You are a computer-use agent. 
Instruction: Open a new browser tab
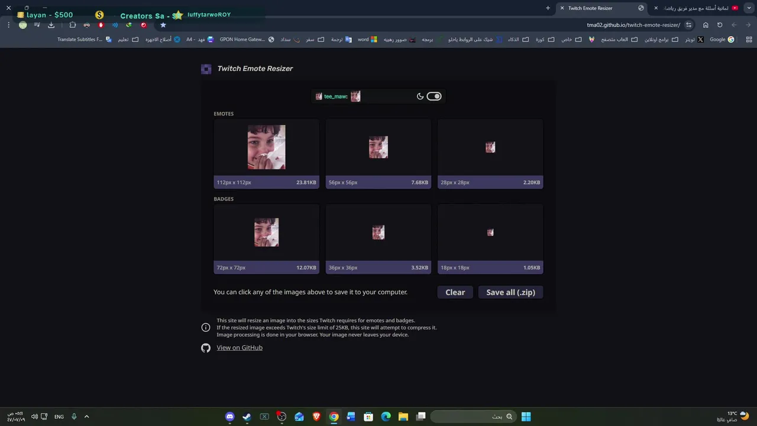[x=548, y=8]
